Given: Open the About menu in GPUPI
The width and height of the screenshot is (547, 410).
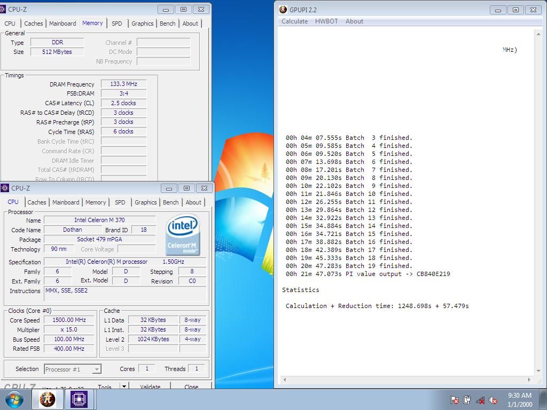Looking at the screenshot, I should (355, 21).
